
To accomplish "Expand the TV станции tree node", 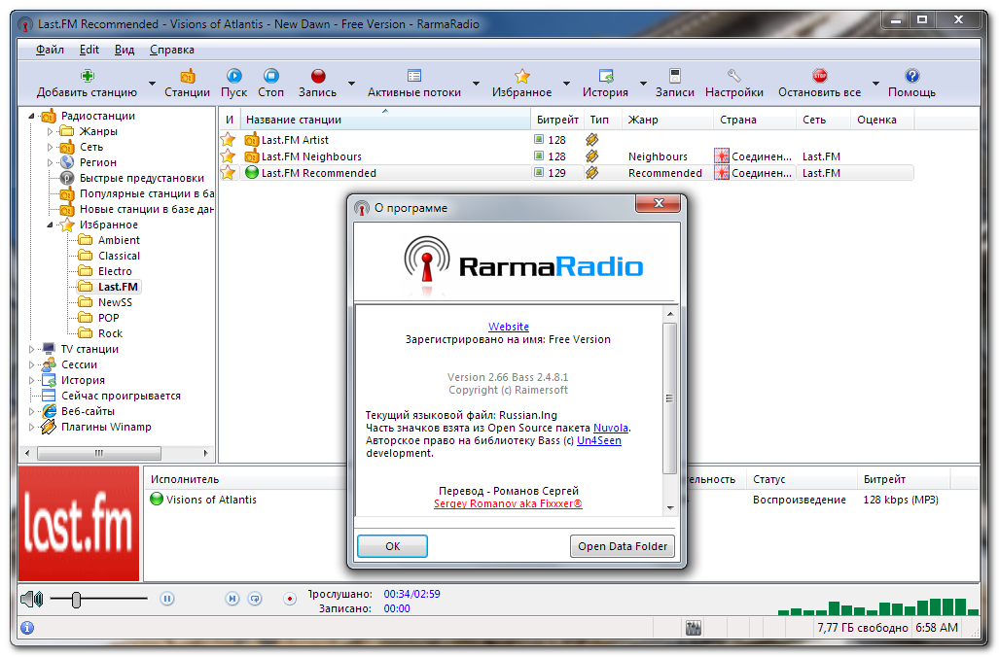I will [31, 349].
